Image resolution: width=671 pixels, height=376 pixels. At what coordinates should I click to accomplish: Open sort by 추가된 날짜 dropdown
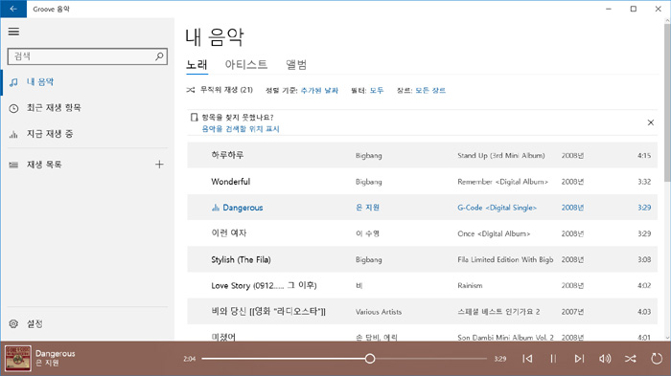point(319,90)
